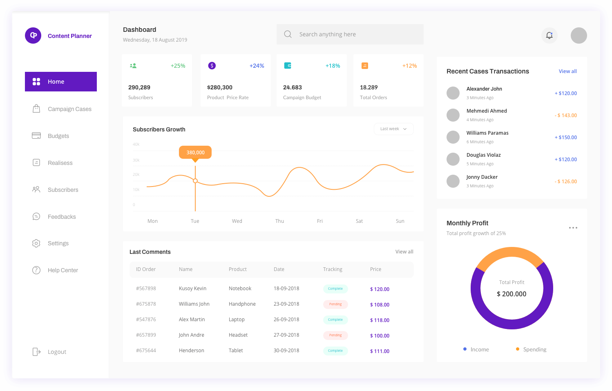Click the 380,000 tooltip on the chart

pos(195,152)
